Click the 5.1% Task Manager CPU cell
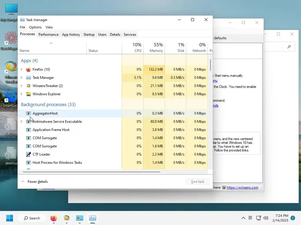This screenshot has width=301, height=225. click(133, 78)
